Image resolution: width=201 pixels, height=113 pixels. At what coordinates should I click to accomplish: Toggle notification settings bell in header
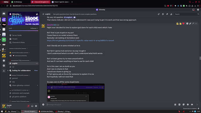(x=163, y=14)
